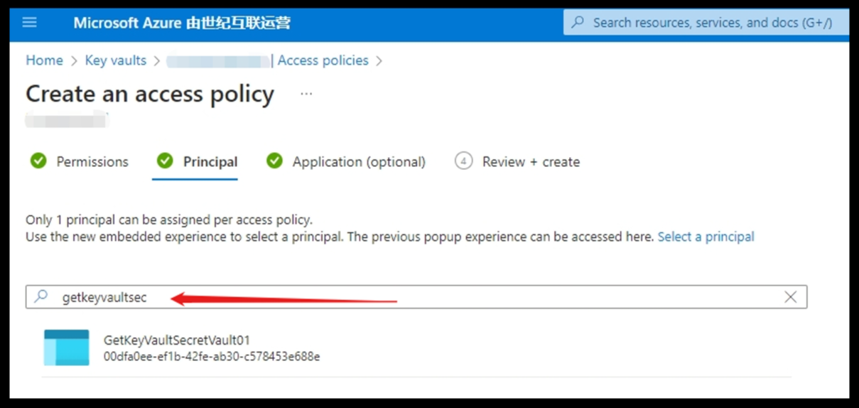The image size is (859, 408).
Task: Select the GetKeyVaultSecretVault01 application icon
Action: point(66,348)
